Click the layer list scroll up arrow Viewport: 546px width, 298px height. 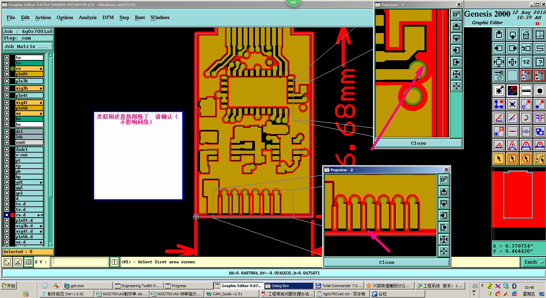coord(51,55)
